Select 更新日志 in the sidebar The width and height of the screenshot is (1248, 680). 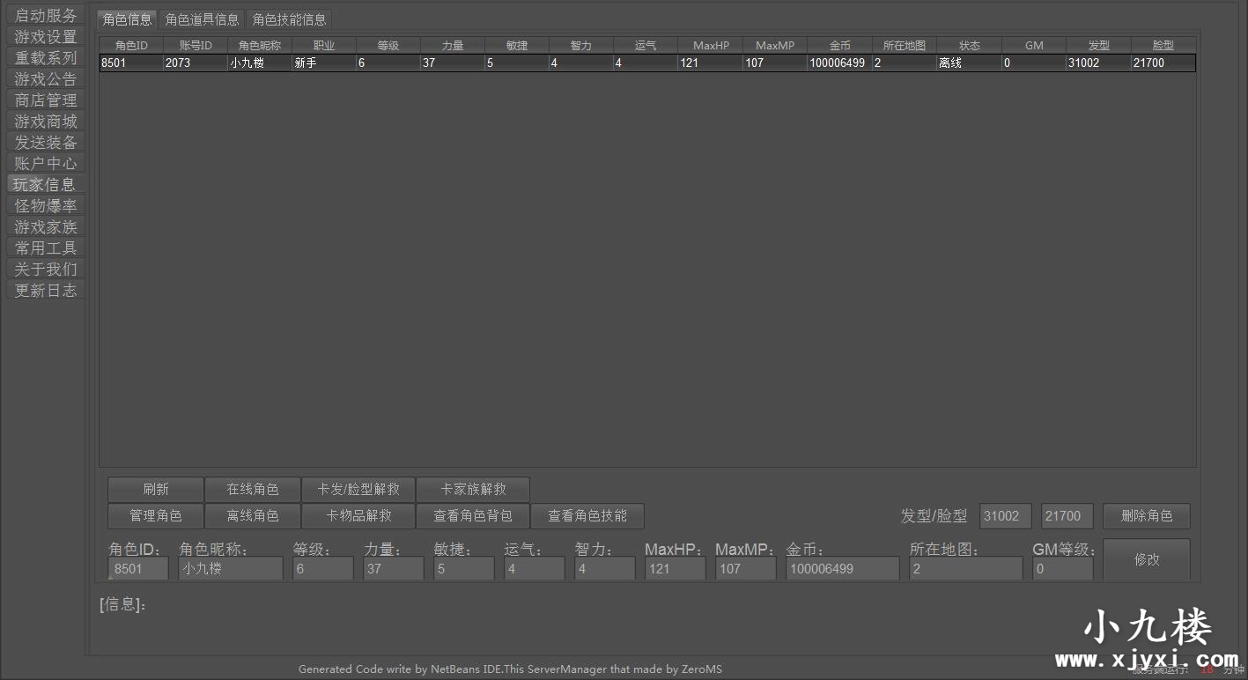46,291
